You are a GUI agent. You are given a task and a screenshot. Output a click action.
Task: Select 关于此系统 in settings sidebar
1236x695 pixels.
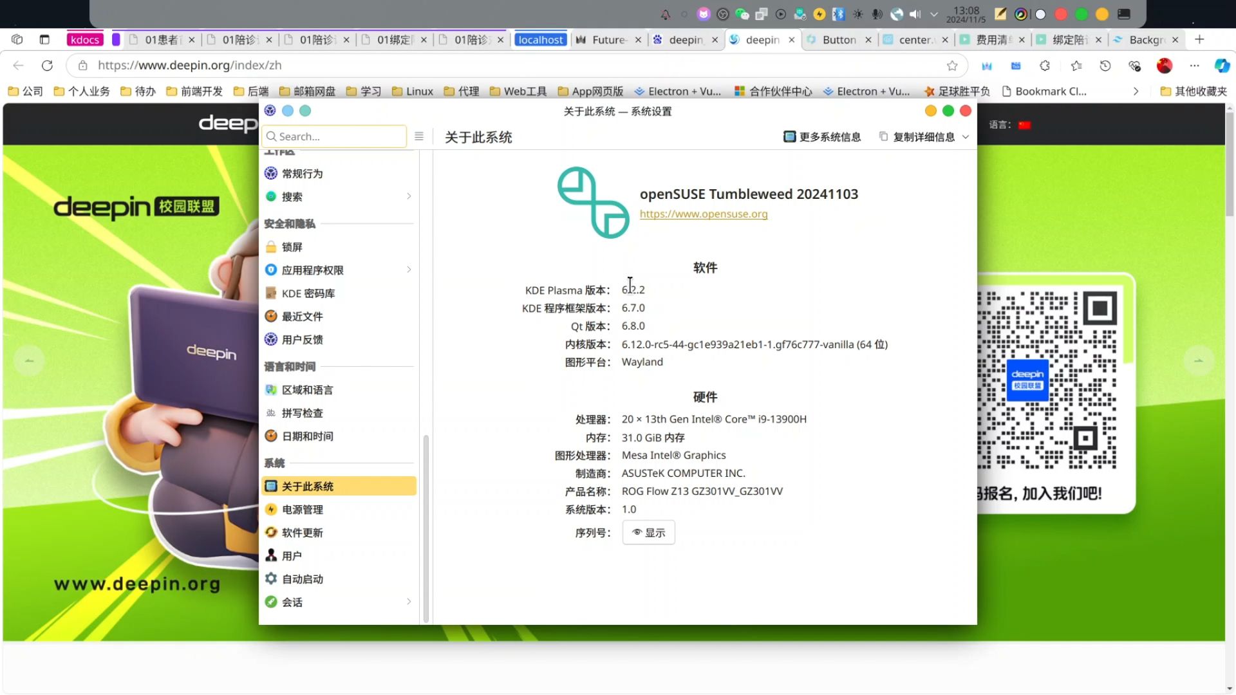[x=339, y=486]
